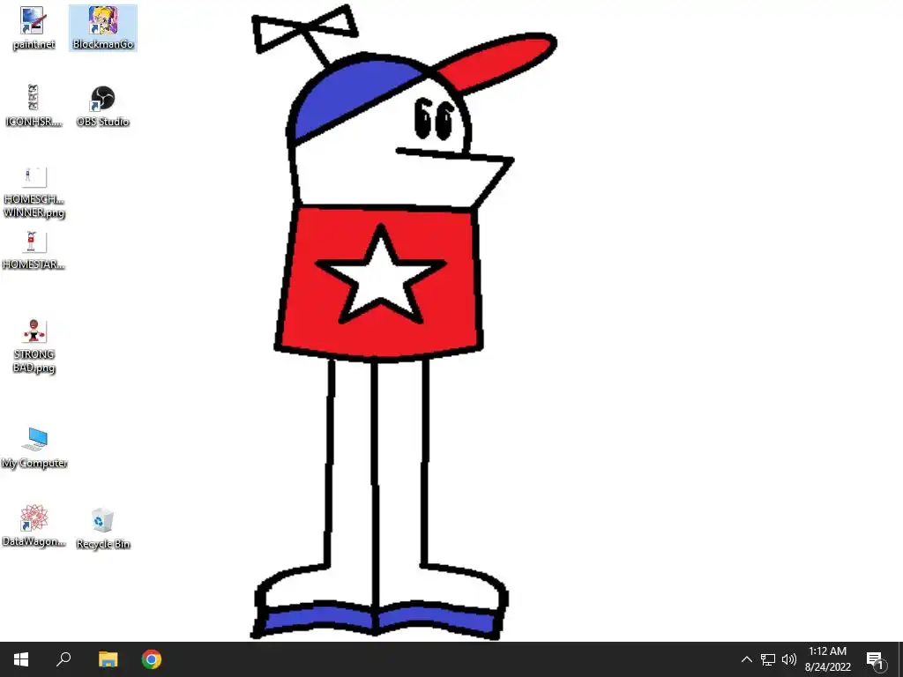Open the network status tray icon
This screenshot has width=903, height=677.
[x=768, y=659]
